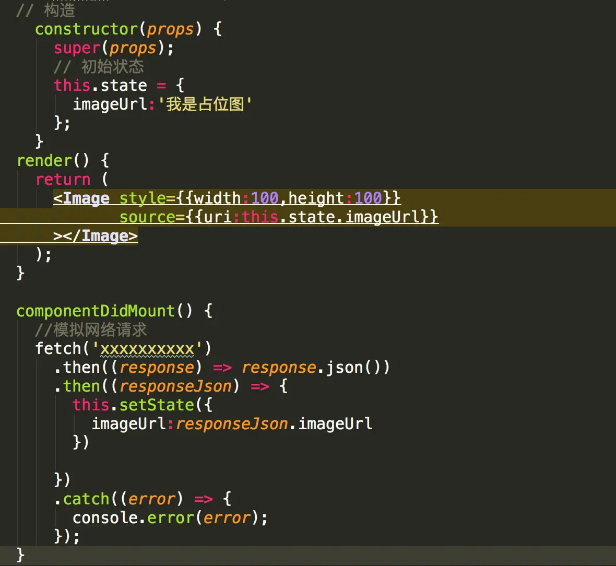Image resolution: width=616 pixels, height=566 pixels.
Task: Click 'componentDidMount' method name
Action: point(96,311)
